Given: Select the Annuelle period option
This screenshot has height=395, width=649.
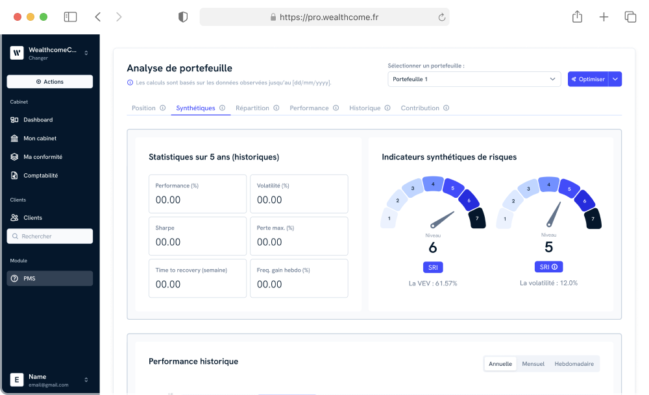Looking at the screenshot, I should pyautogui.click(x=500, y=364).
